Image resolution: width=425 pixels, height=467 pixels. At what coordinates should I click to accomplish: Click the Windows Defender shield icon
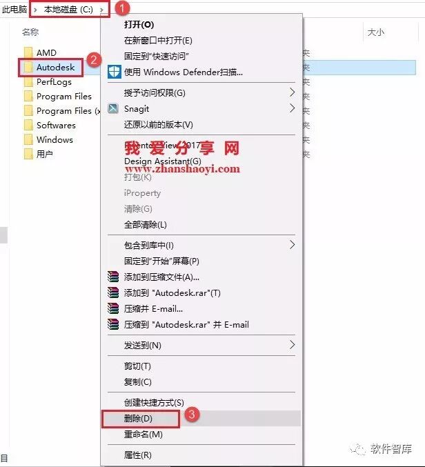point(114,72)
